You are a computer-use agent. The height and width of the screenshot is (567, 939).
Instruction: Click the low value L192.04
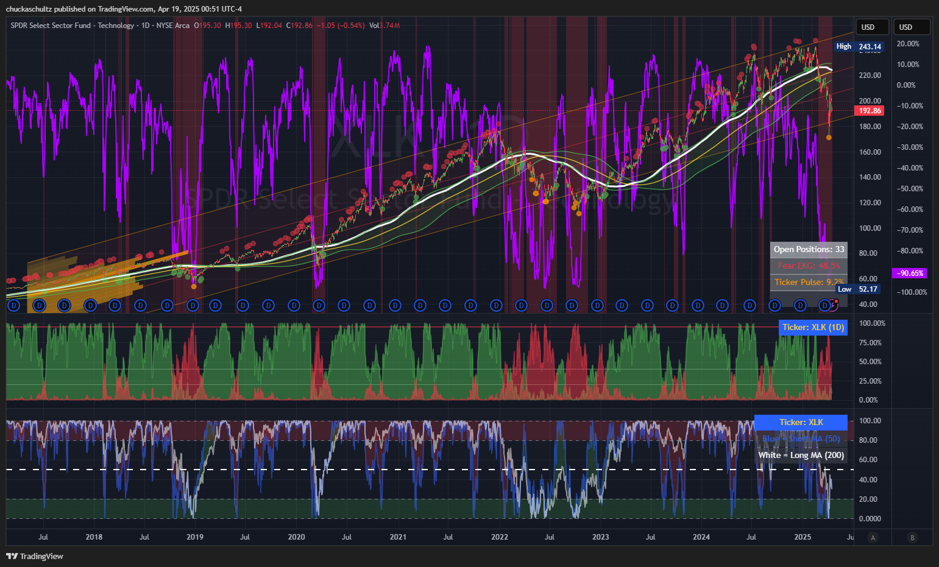coord(269,26)
